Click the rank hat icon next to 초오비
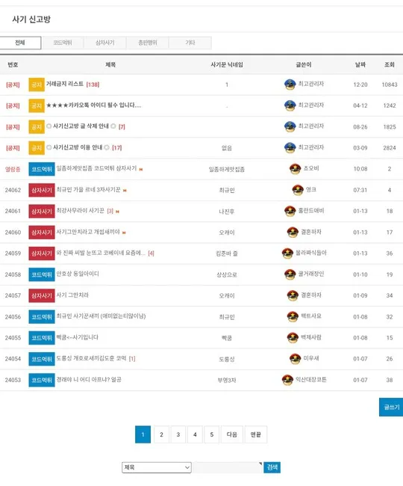Image resolution: width=403 pixels, height=486 pixels. 295,169
